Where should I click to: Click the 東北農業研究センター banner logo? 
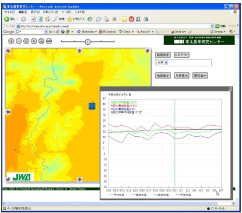click(x=199, y=40)
